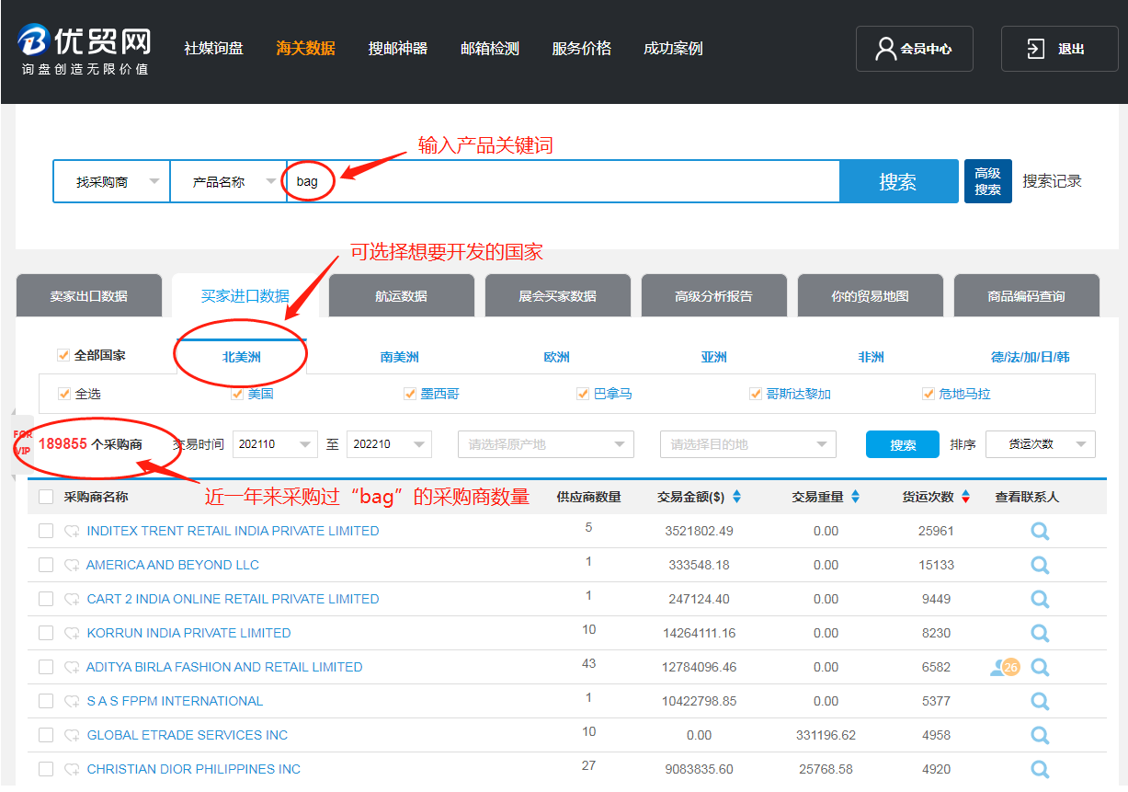
Task: View contacts magnifier for CHRISTIAN DIOR PHILIPPINES
Action: point(1040,769)
